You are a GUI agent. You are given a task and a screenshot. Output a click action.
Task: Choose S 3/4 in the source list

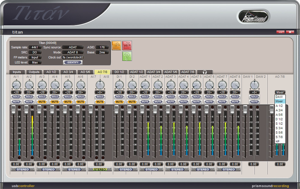[x=280, y=128]
